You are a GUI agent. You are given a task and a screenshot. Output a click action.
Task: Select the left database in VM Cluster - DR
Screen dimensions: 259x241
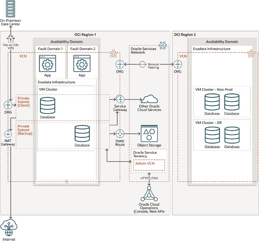212,134
